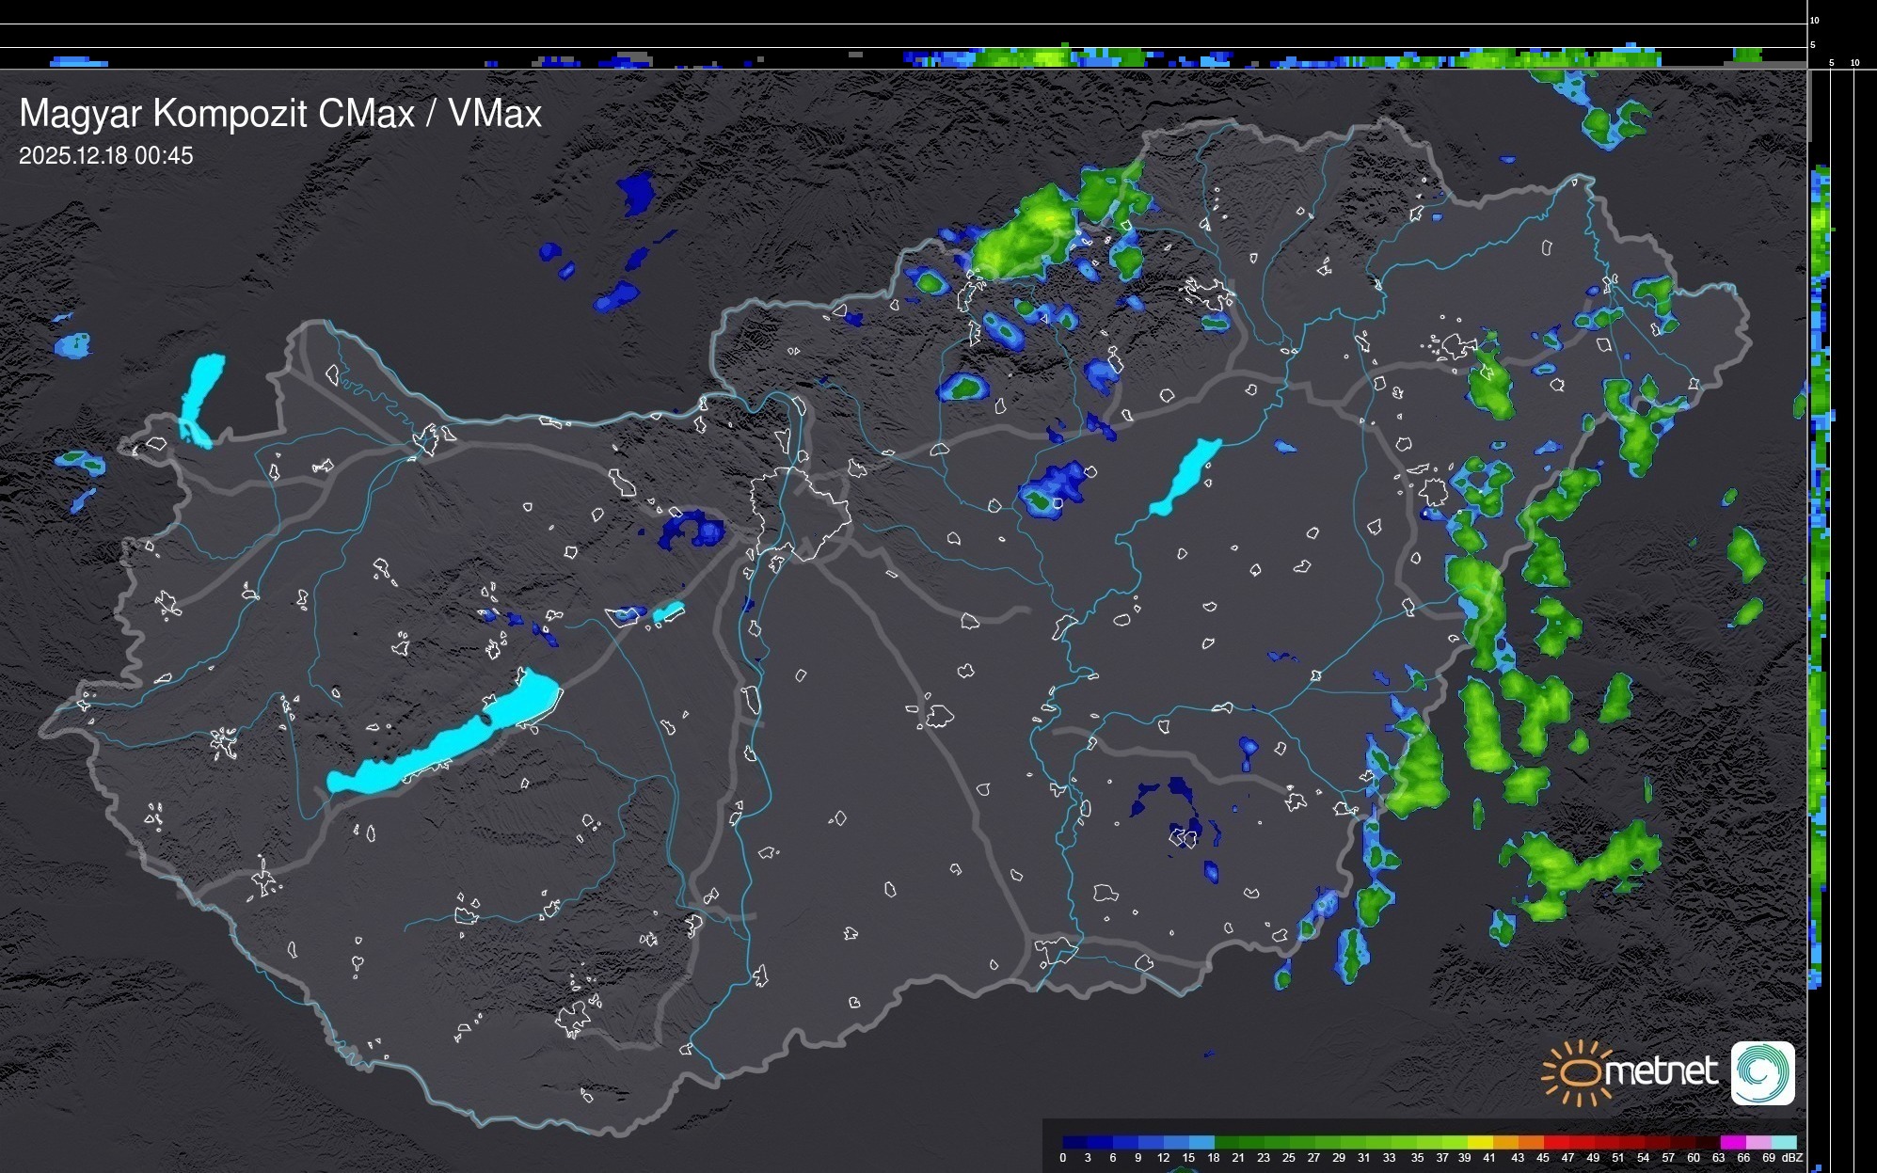Image resolution: width=1877 pixels, height=1173 pixels.
Task: Click the dBZ unit label in legend
Action: tap(1792, 1158)
